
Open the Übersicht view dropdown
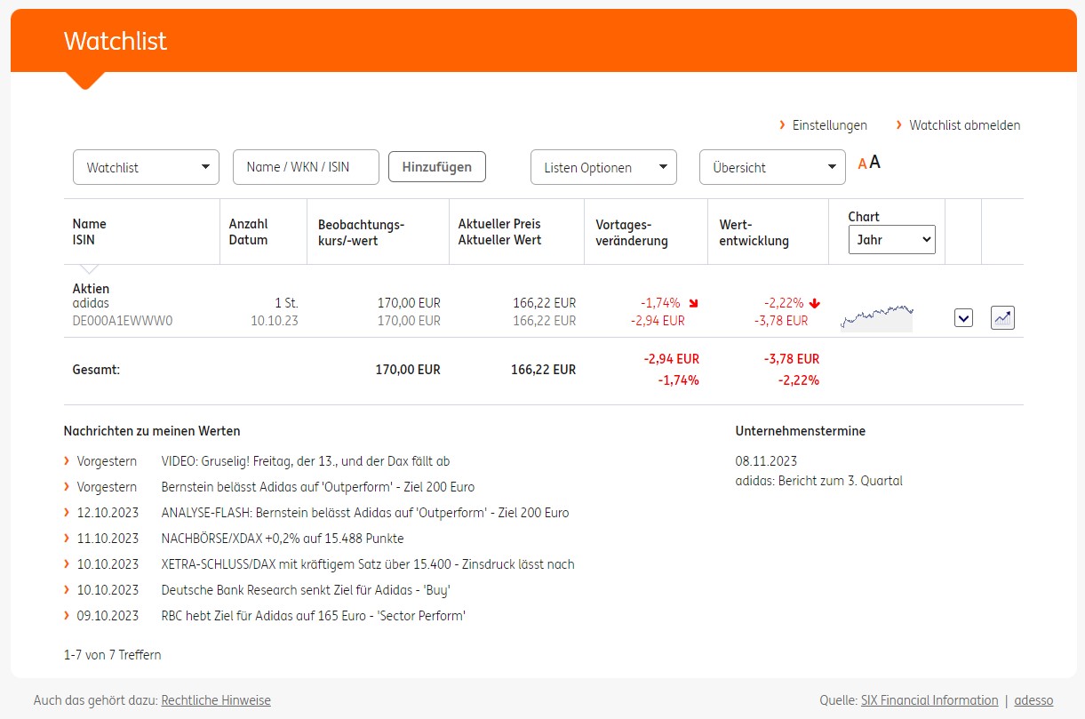[x=772, y=167]
